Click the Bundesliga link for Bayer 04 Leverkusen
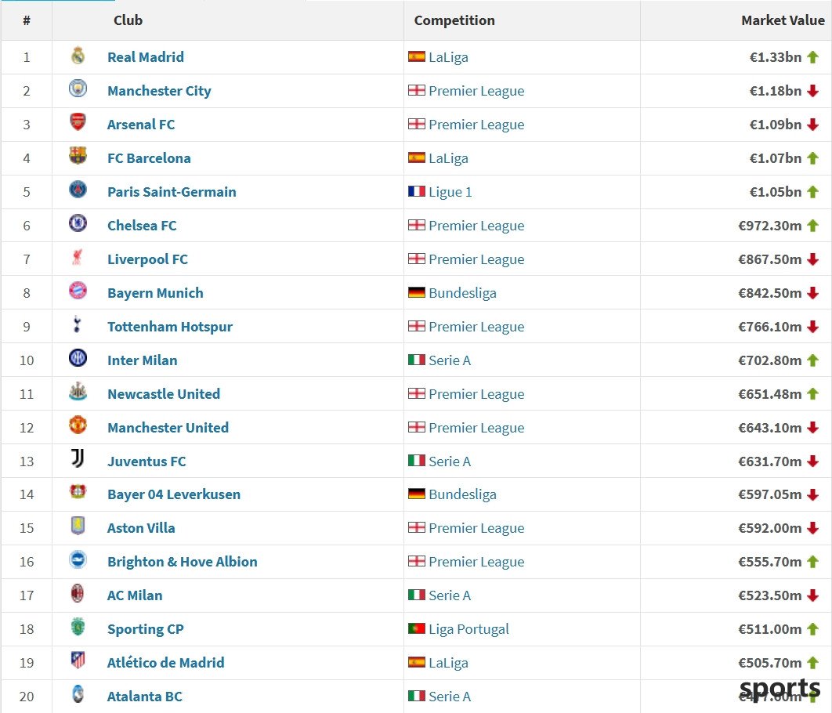832x713 pixels. (463, 494)
